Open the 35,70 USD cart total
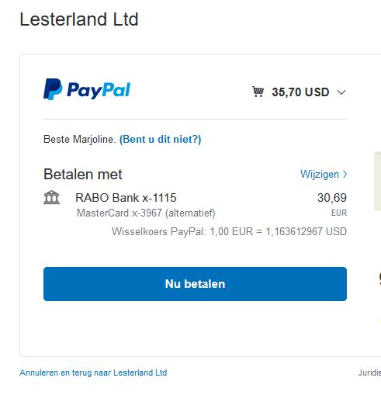 click(300, 92)
